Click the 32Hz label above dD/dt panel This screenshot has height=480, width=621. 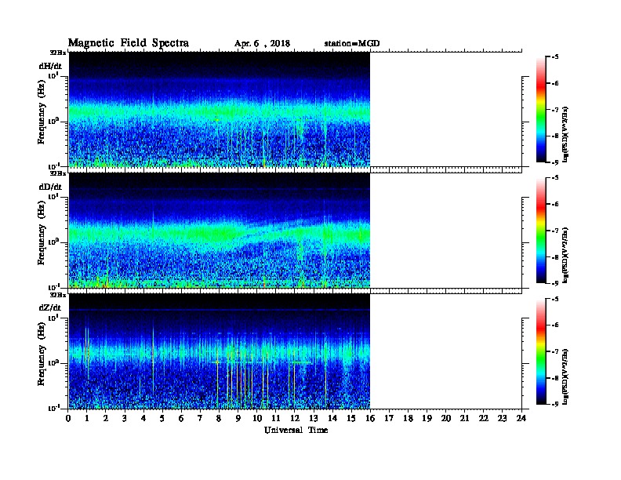pyautogui.click(x=58, y=173)
